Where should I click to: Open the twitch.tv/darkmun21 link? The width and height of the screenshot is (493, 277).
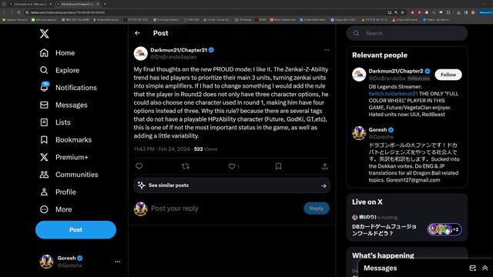[393, 94]
